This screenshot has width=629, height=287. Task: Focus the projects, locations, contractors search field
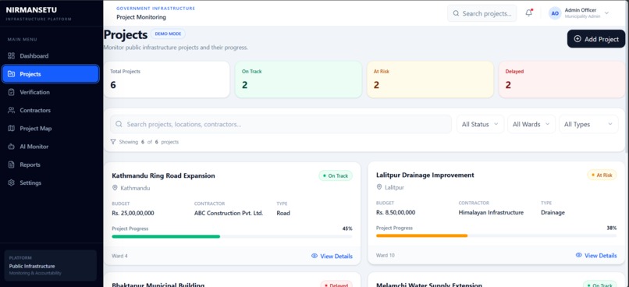(281, 124)
